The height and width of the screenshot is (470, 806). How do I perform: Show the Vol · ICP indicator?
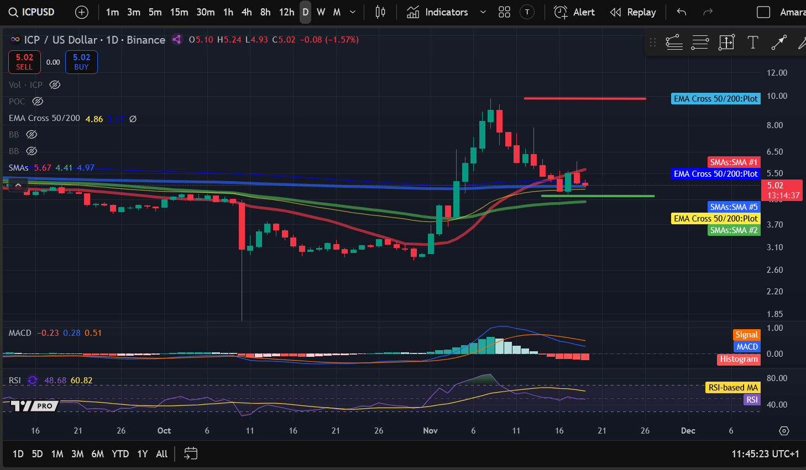click(x=55, y=85)
